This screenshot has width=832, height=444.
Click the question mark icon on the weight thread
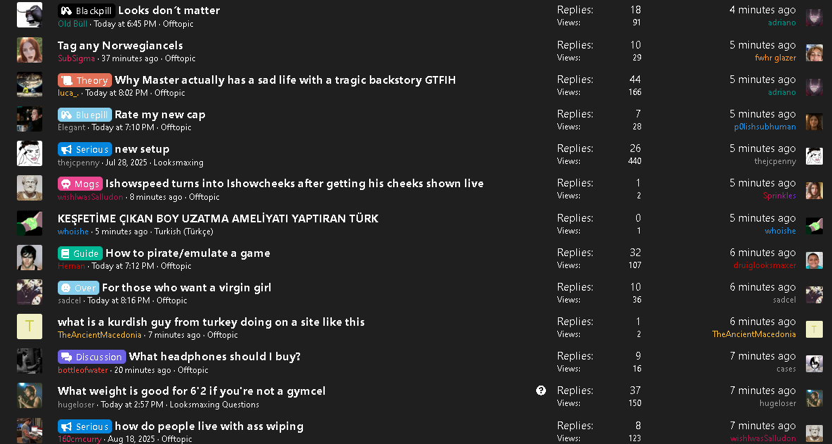pos(540,391)
